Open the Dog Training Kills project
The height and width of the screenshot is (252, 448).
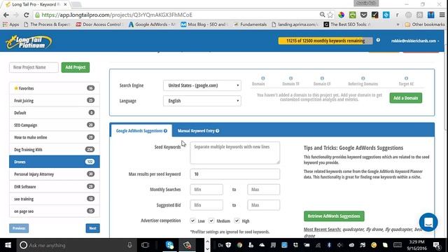point(55,149)
